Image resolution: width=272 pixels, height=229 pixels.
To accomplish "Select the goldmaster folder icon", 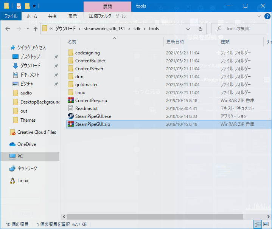I will 71,85.
